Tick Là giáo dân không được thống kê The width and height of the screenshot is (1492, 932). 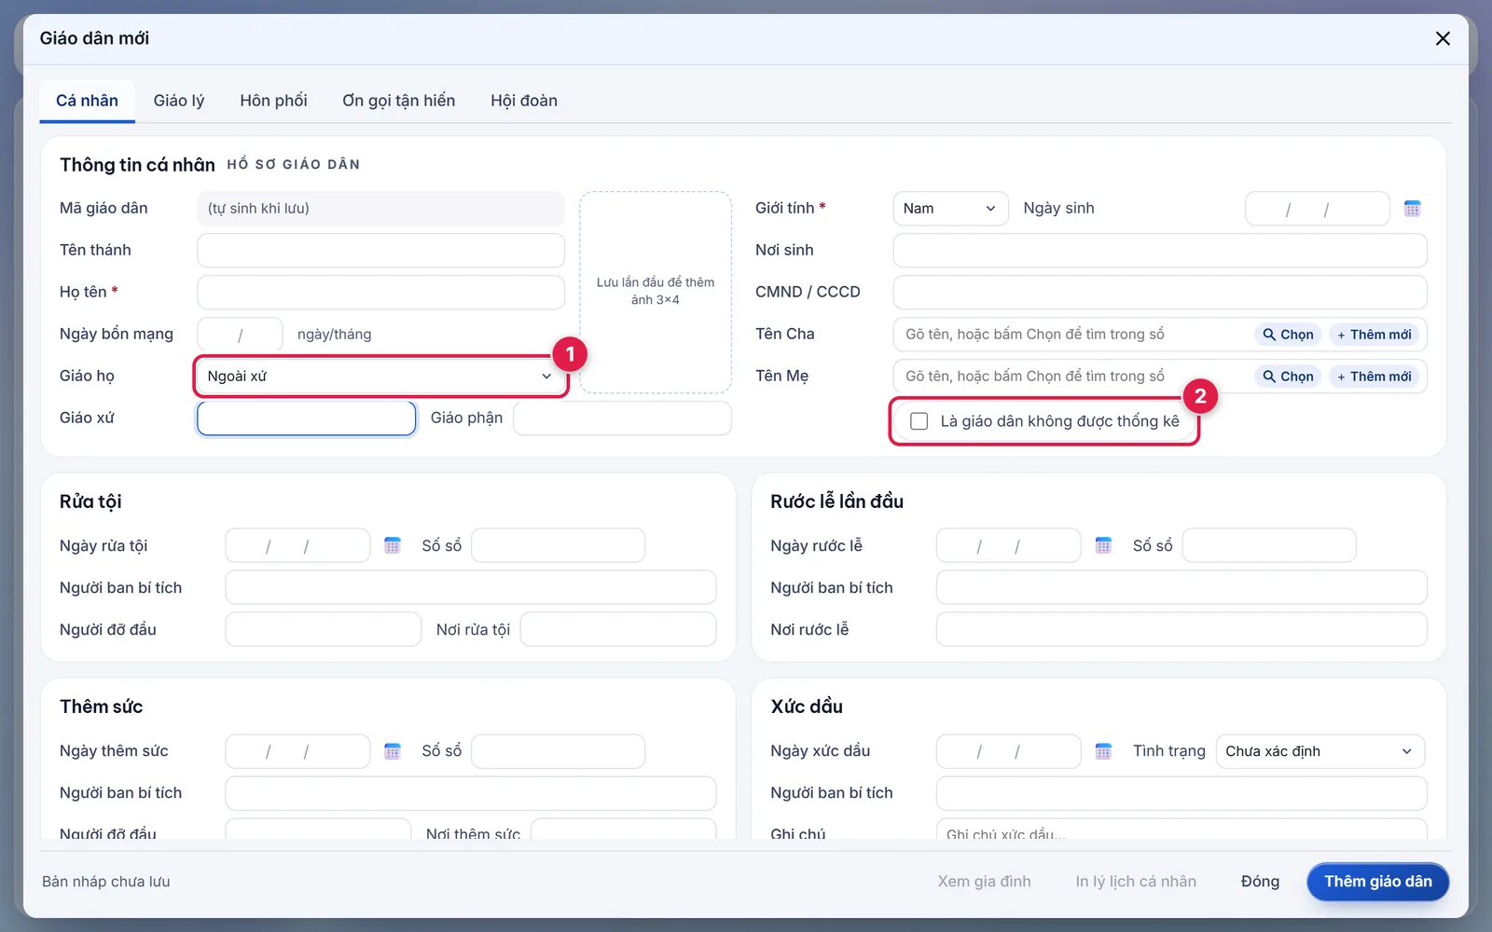[x=919, y=421]
